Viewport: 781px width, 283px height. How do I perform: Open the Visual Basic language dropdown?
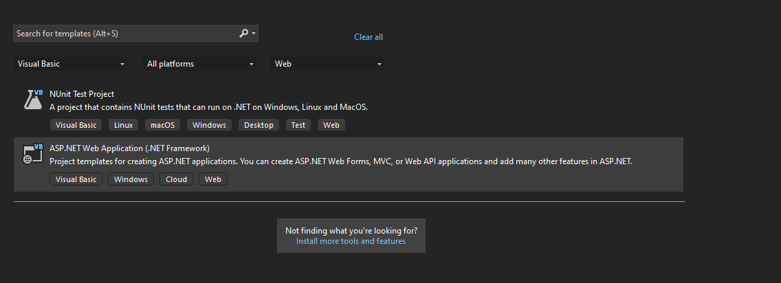coord(71,64)
